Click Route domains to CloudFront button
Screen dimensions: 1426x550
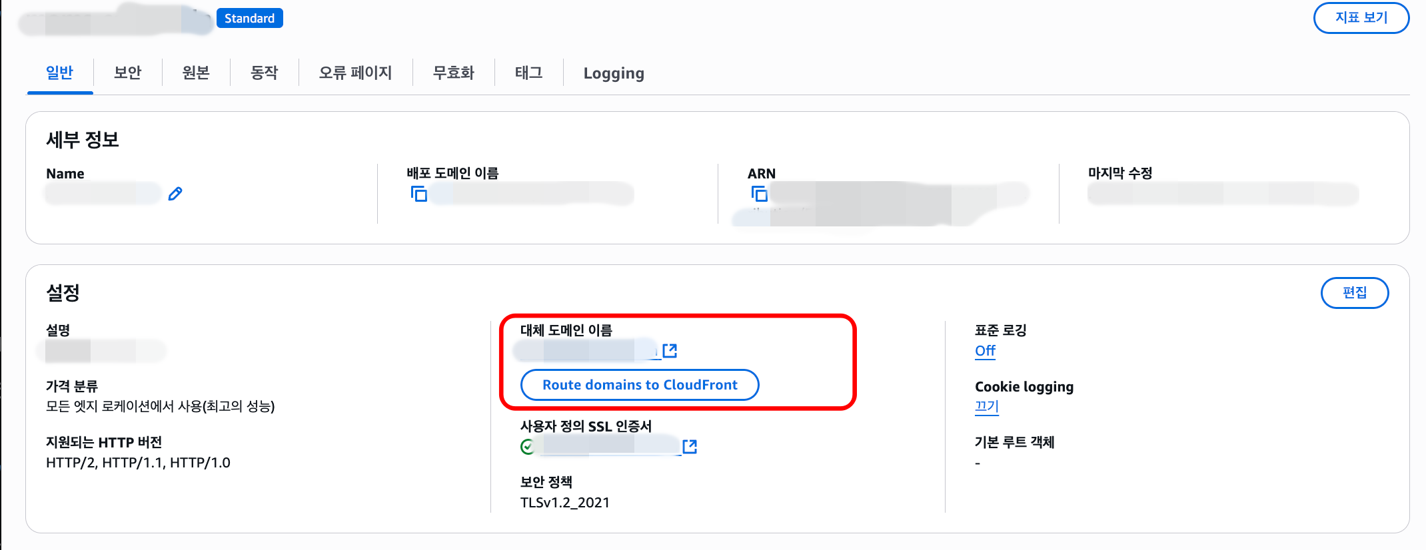click(x=640, y=385)
